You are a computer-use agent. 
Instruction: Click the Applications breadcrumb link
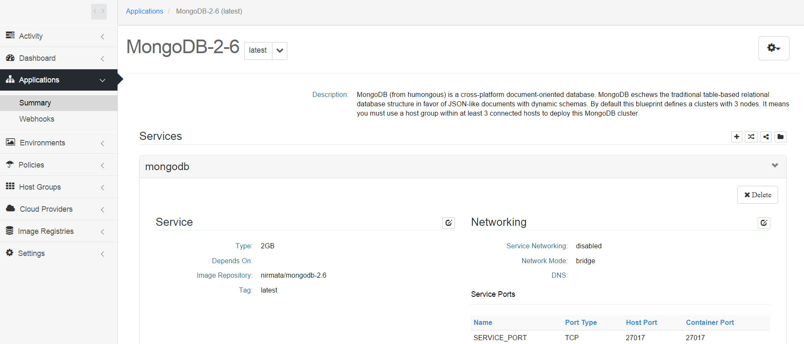tap(144, 11)
